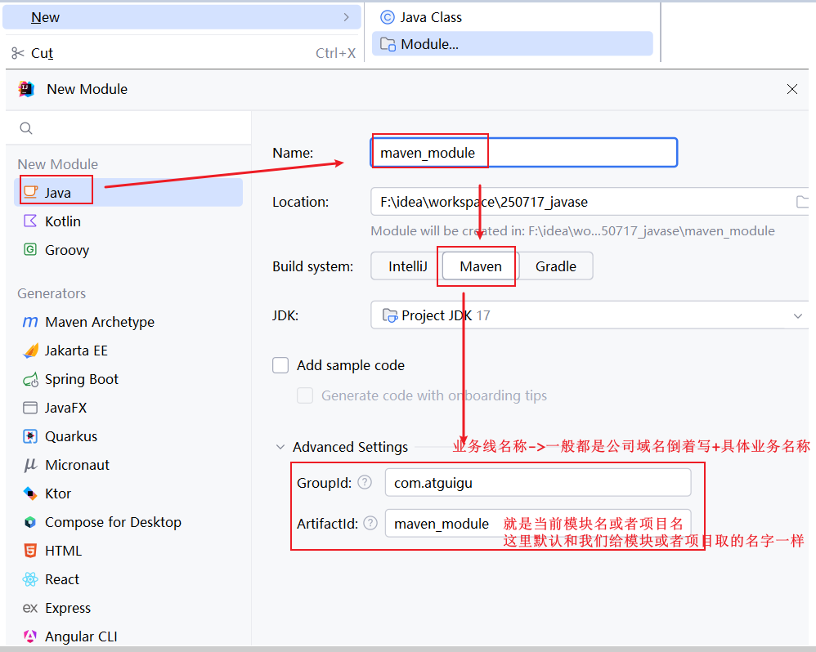
Task: Click the browse folder icon in Location field
Action: (x=802, y=202)
